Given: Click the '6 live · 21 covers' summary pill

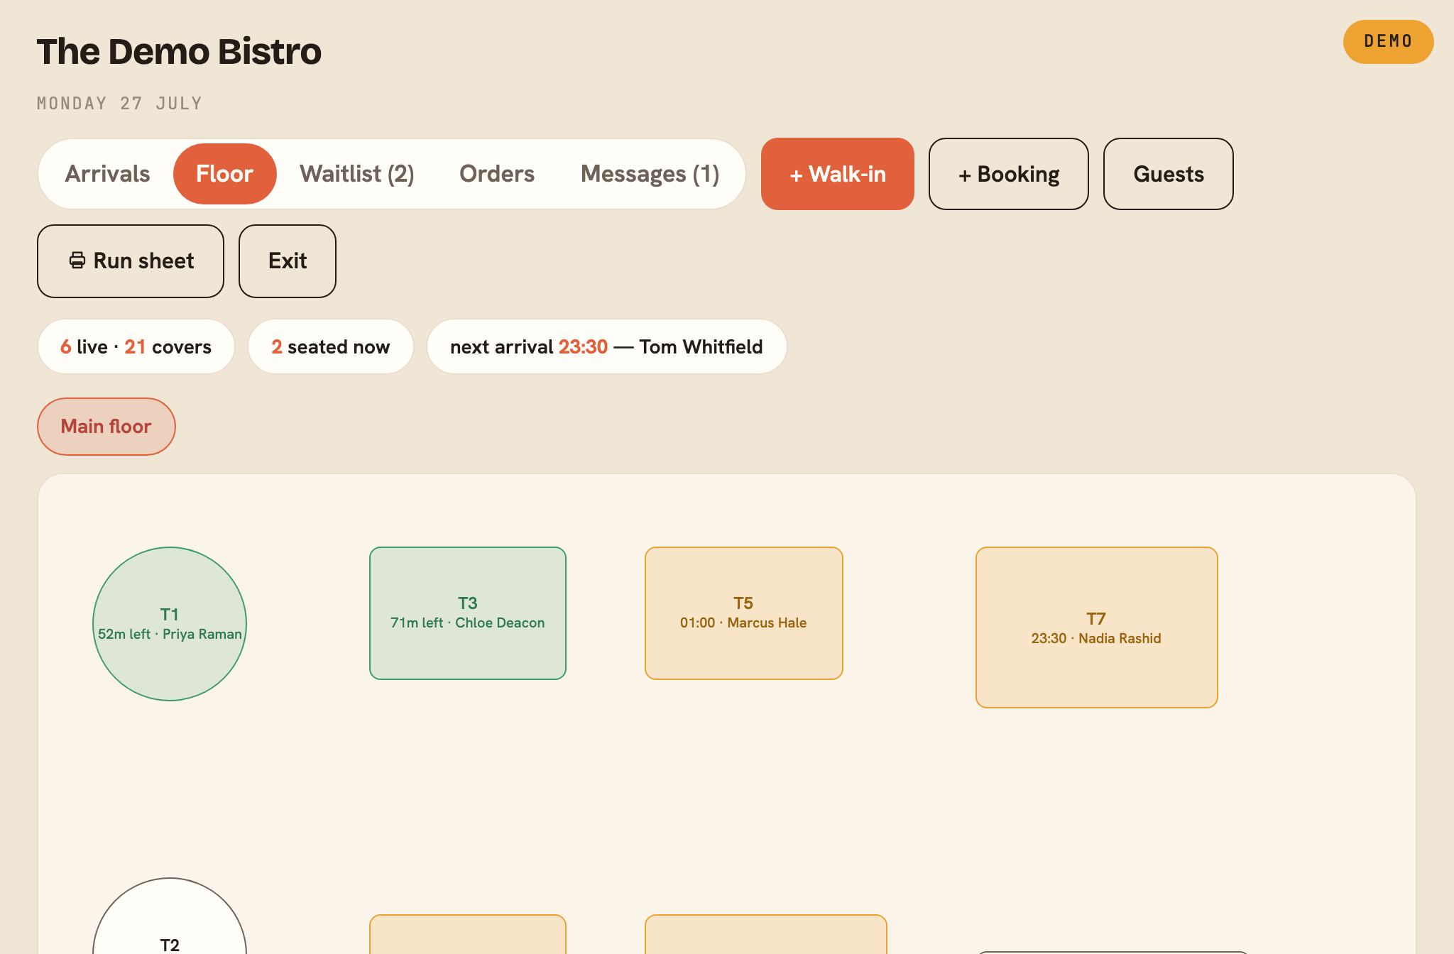Looking at the screenshot, I should point(136,346).
